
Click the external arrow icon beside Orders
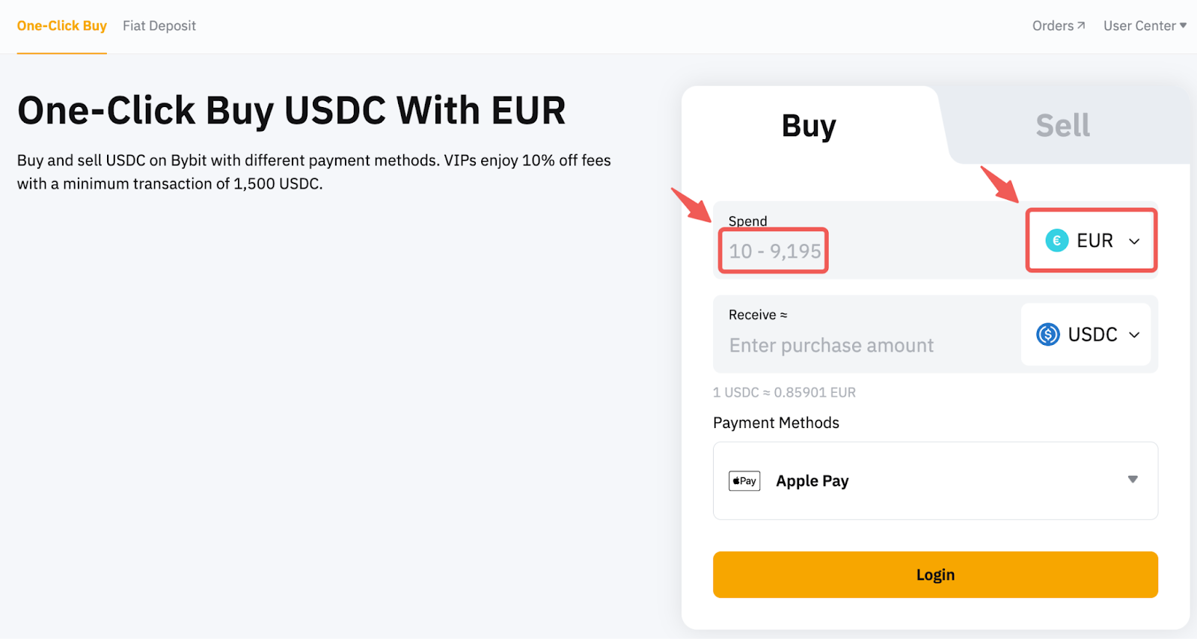tap(1081, 25)
